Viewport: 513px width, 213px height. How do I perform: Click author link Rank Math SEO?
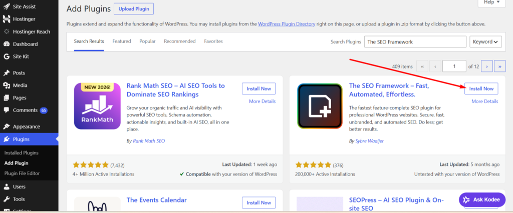click(149, 141)
